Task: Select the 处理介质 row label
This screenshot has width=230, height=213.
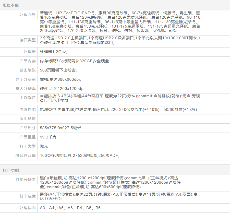Action: point(28,15)
